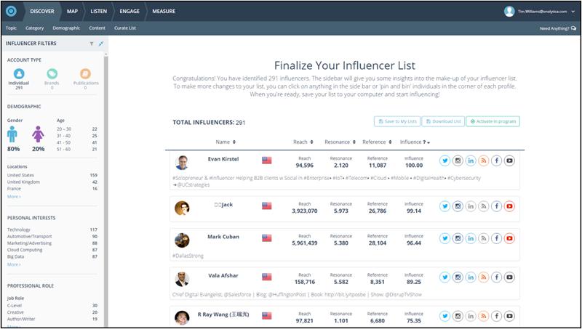
Task: Open Mark Cuban's Facebook icon
Action: click(496, 238)
